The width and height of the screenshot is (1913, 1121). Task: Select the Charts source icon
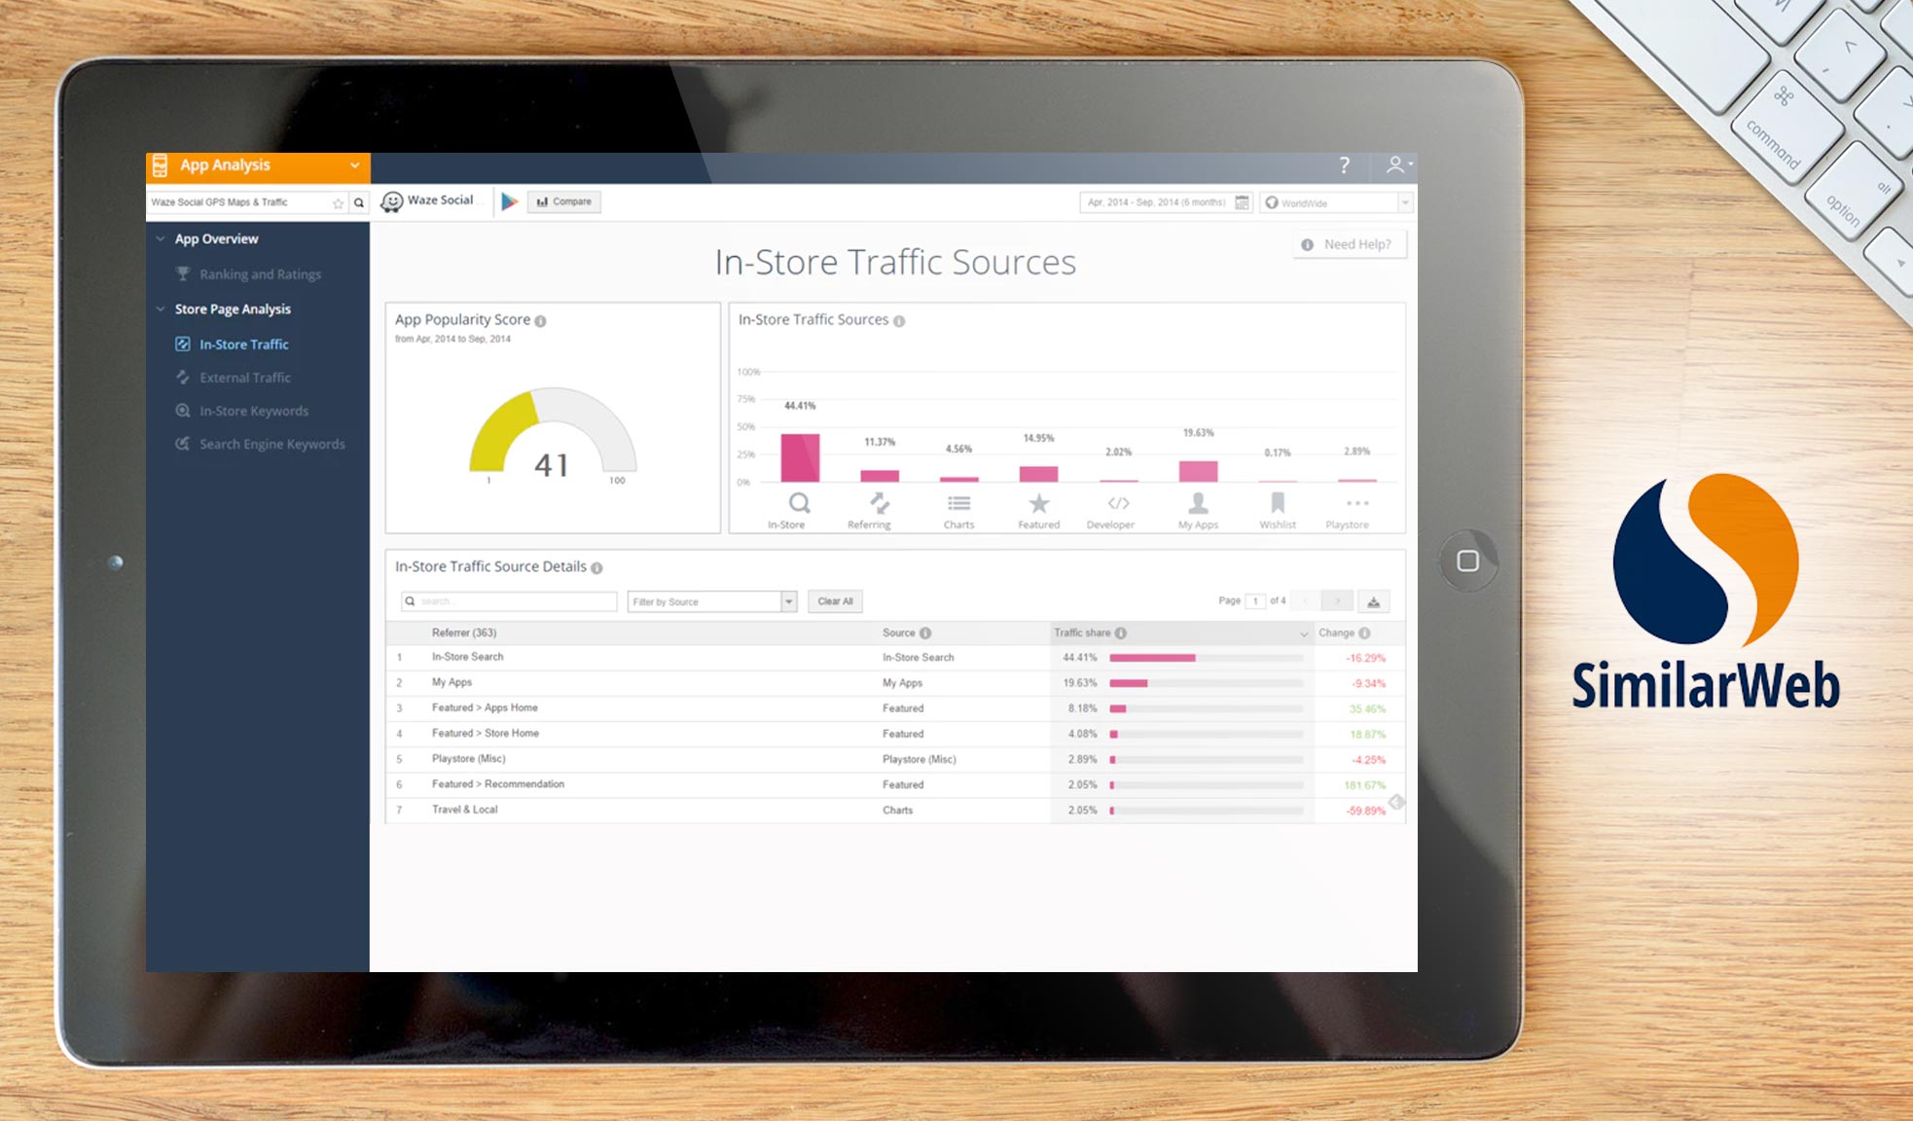coord(958,503)
